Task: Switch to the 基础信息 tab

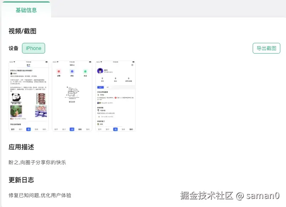Action: [x=26, y=10]
